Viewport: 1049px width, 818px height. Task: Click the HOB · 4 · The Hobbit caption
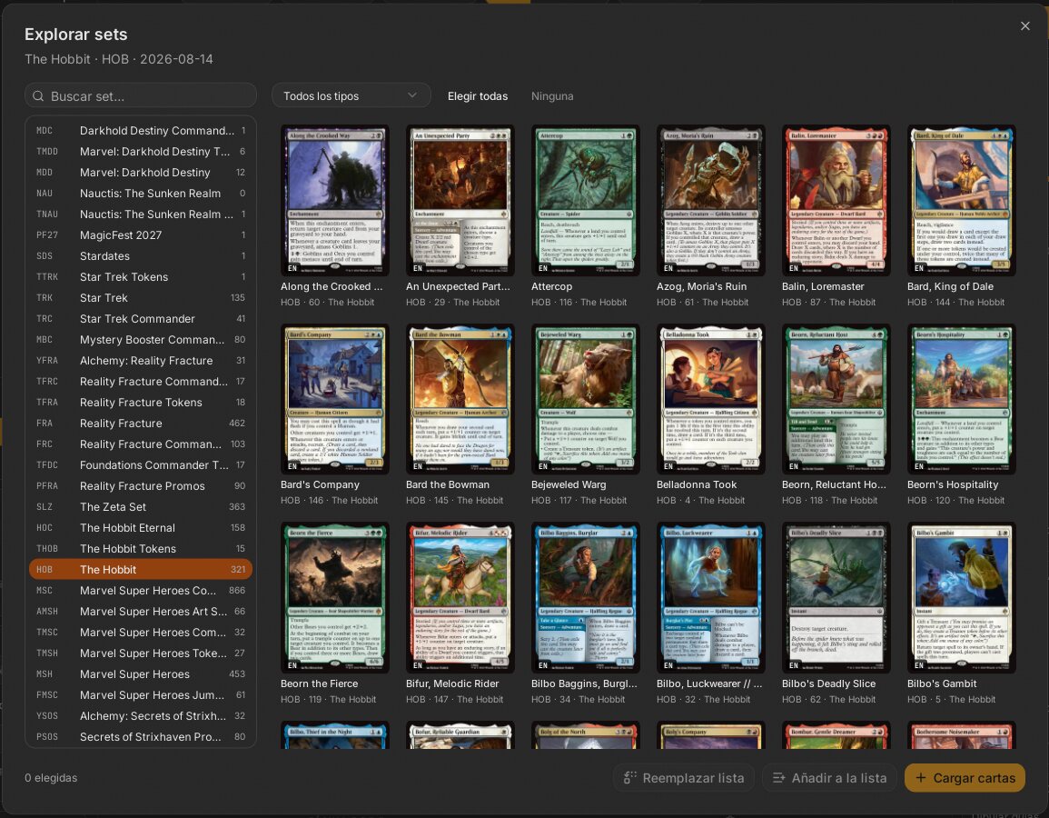click(x=700, y=500)
